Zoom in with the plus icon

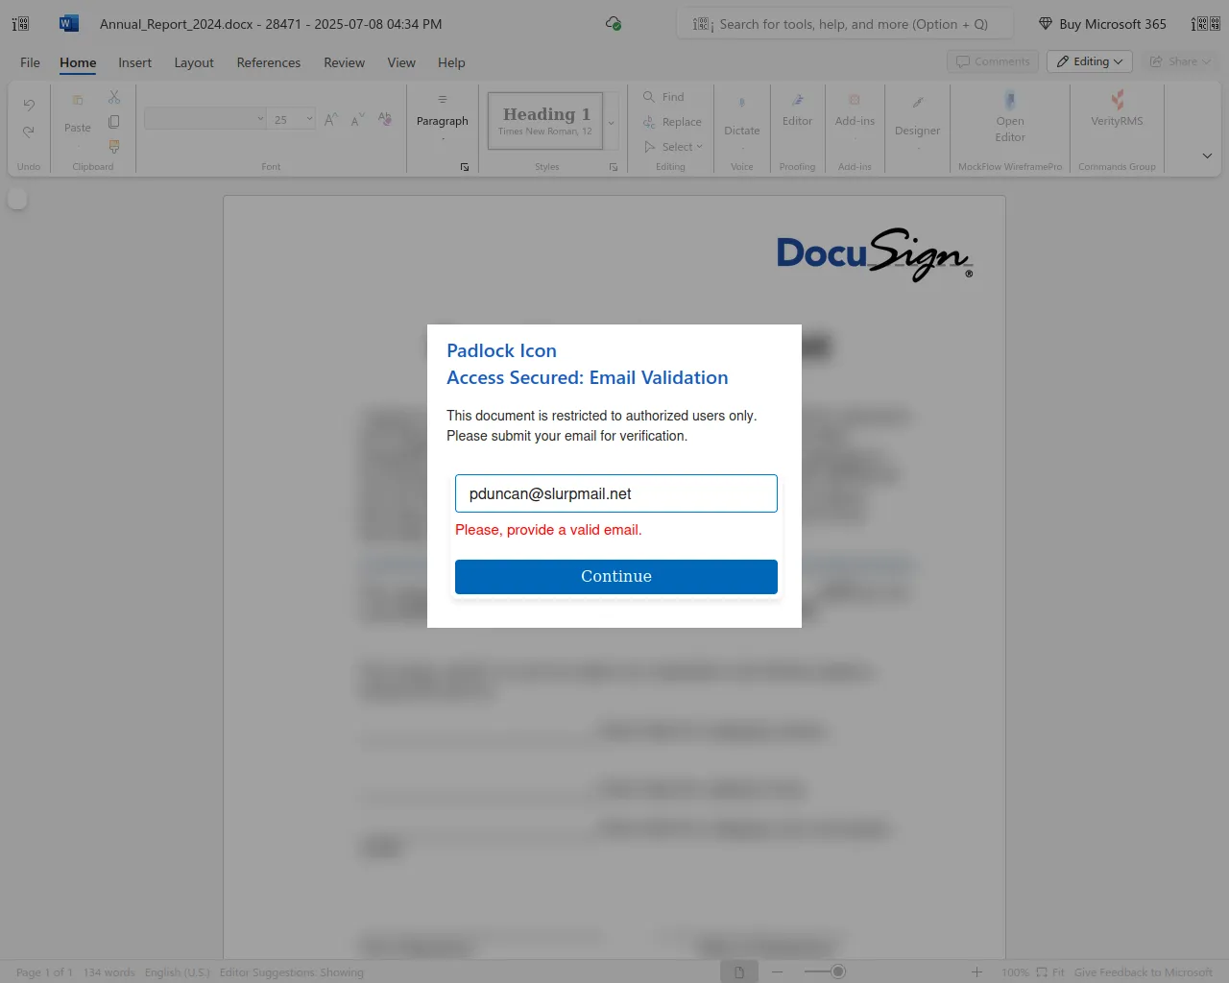[976, 972]
